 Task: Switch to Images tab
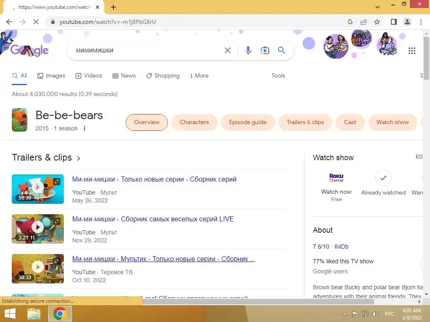click(x=51, y=76)
